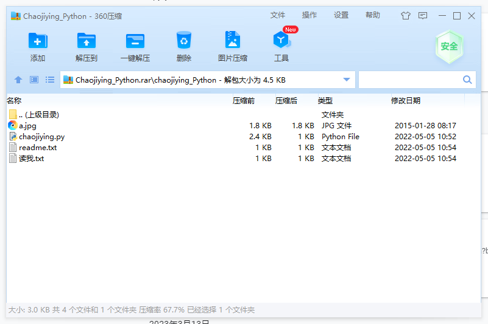This screenshot has height=324, width=488.
Task: Switch to the thumbnail view icon
Action: point(34,80)
